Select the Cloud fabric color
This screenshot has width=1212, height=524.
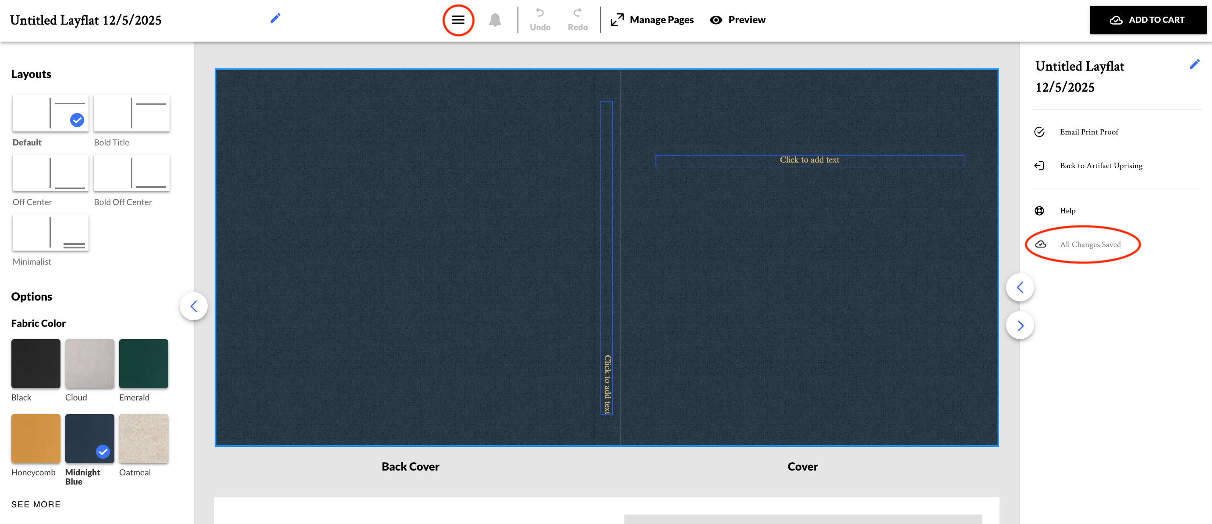tap(89, 363)
